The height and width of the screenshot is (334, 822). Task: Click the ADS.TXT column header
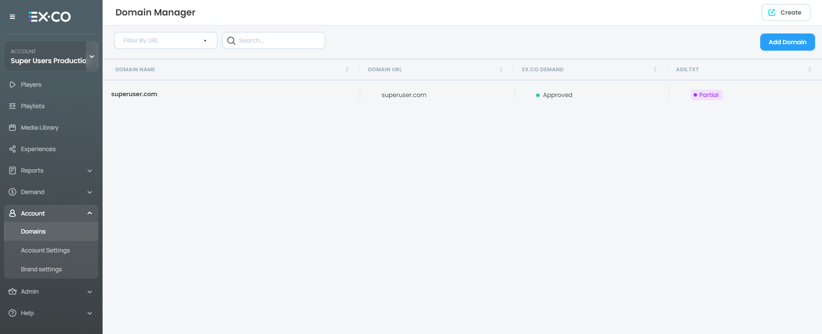[687, 70]
